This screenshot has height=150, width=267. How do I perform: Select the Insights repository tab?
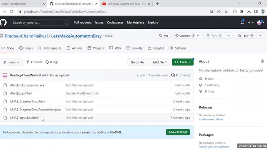156,48
